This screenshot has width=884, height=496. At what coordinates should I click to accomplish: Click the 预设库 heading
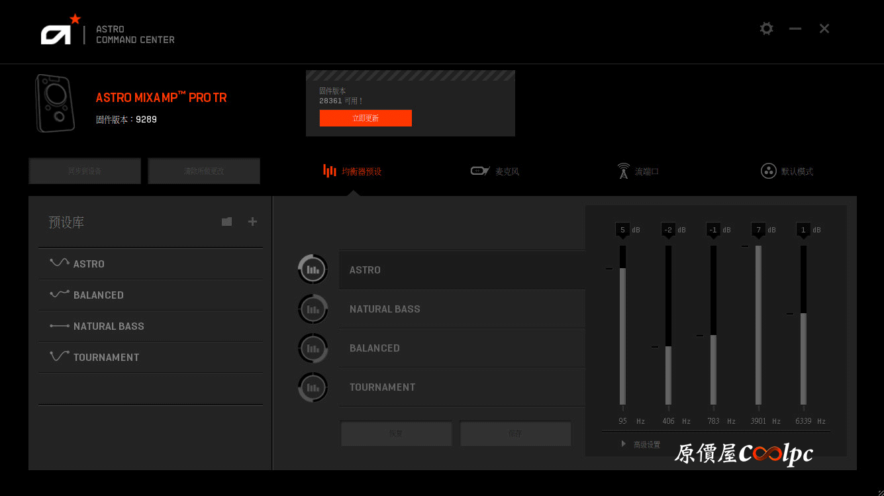pos(66,223)
